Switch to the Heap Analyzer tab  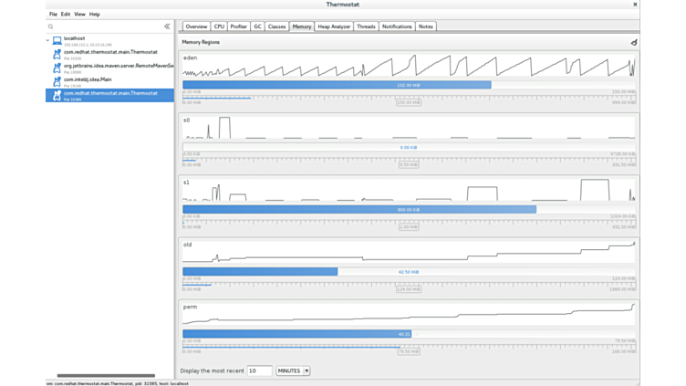tap(334, 26)
